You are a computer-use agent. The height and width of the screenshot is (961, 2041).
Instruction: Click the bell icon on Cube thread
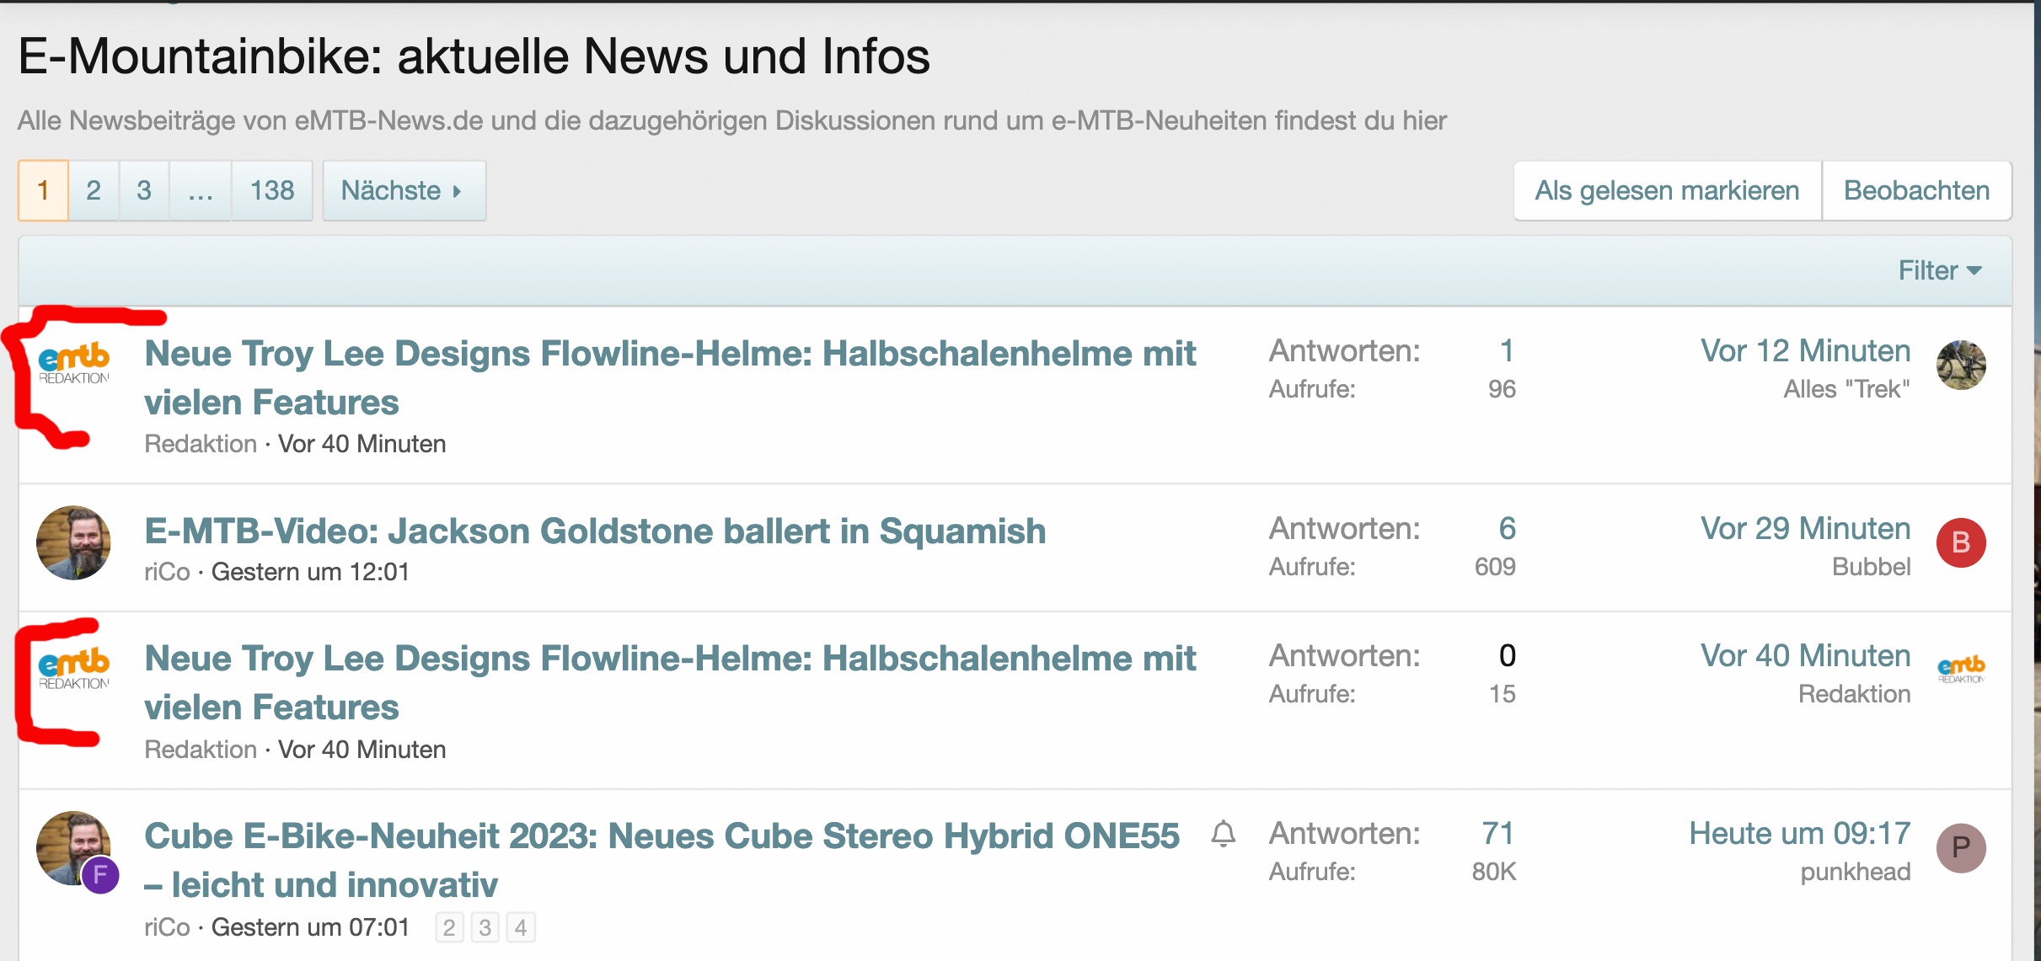pyautogui.click(x=1223, y=834)
